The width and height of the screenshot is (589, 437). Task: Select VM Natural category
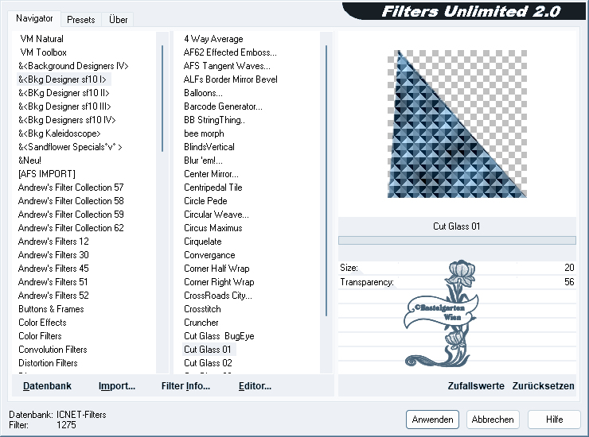point(41,39)
